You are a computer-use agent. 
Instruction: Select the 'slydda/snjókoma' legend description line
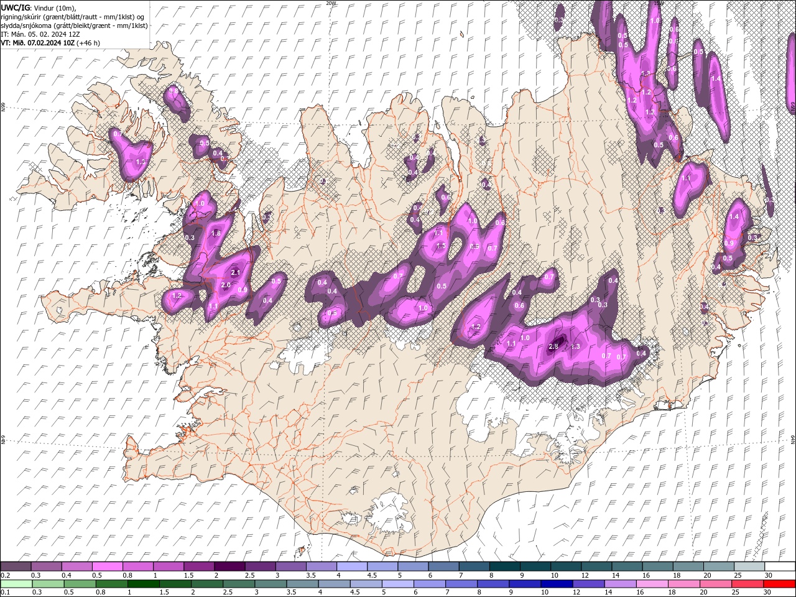pyautogui.click(x=75, y=25)
